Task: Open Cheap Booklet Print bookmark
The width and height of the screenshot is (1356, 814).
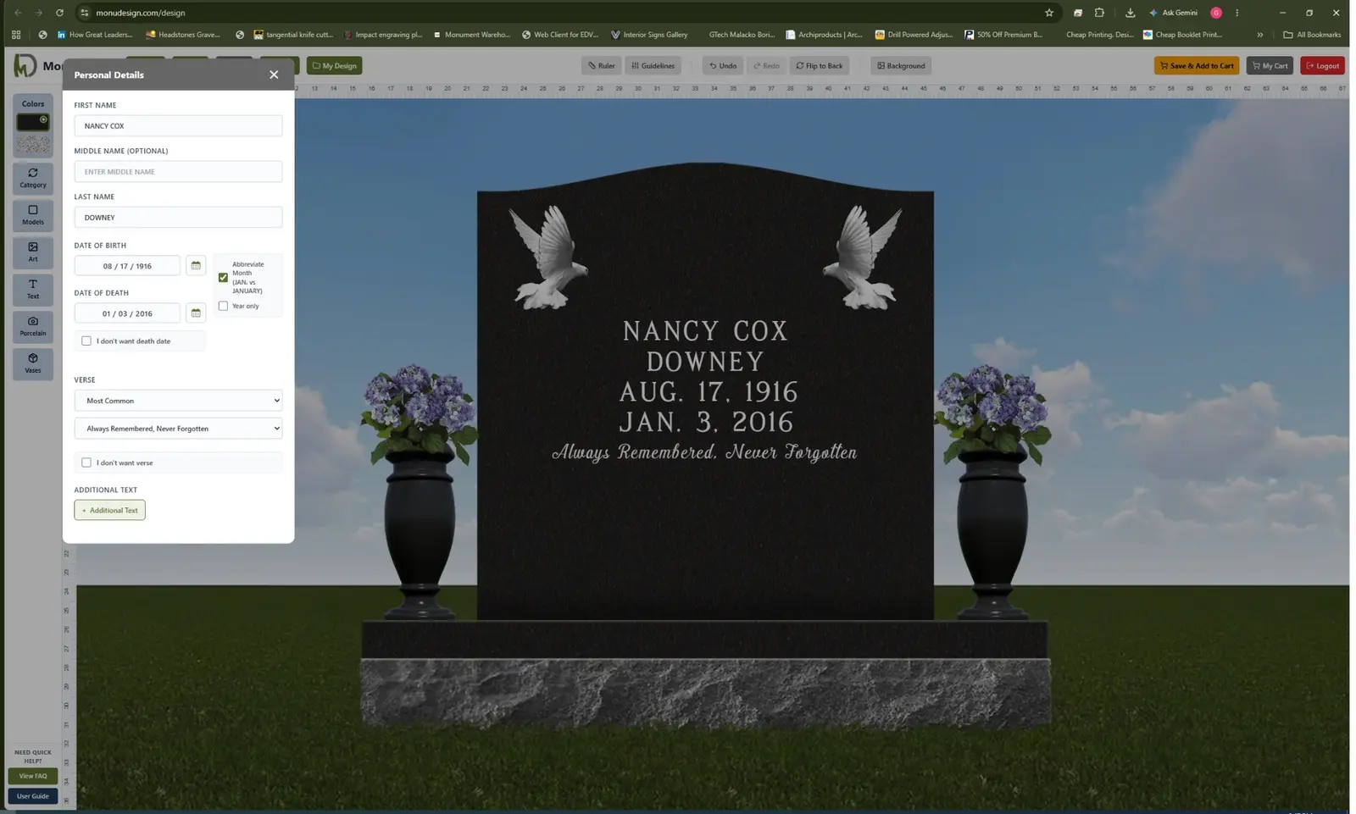Action: tap(1182, 35)
